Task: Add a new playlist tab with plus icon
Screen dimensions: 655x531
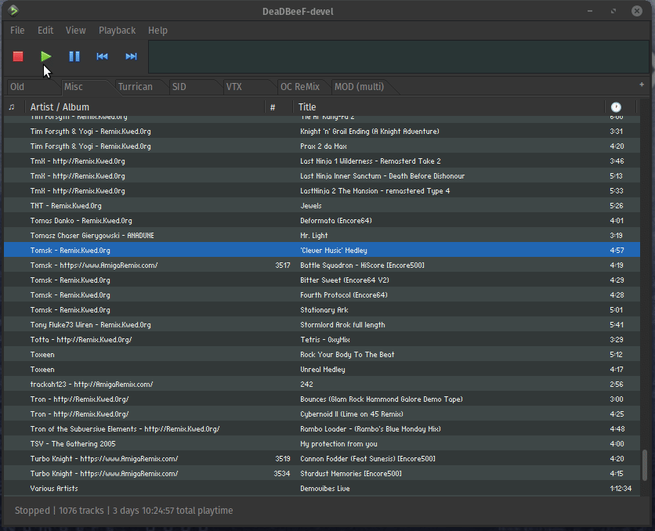Action: [x=642, y=85]
